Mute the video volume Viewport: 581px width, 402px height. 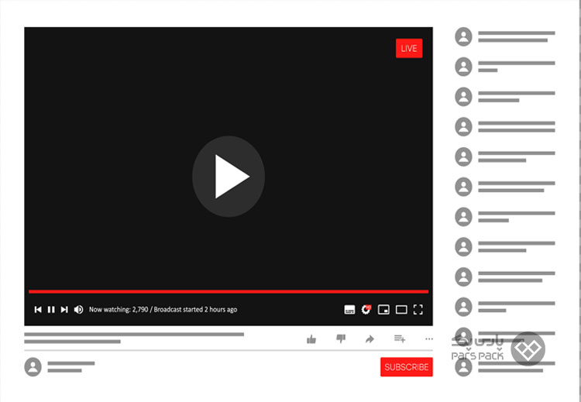(x=78, y=309)
